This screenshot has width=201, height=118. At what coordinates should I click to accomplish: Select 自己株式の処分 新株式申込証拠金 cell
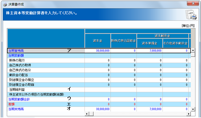click(x=124, y=70)
